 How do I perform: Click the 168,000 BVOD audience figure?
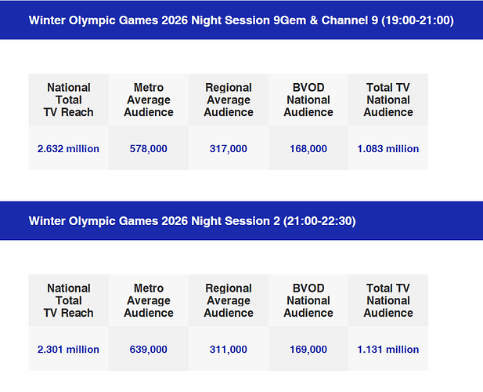308,148
